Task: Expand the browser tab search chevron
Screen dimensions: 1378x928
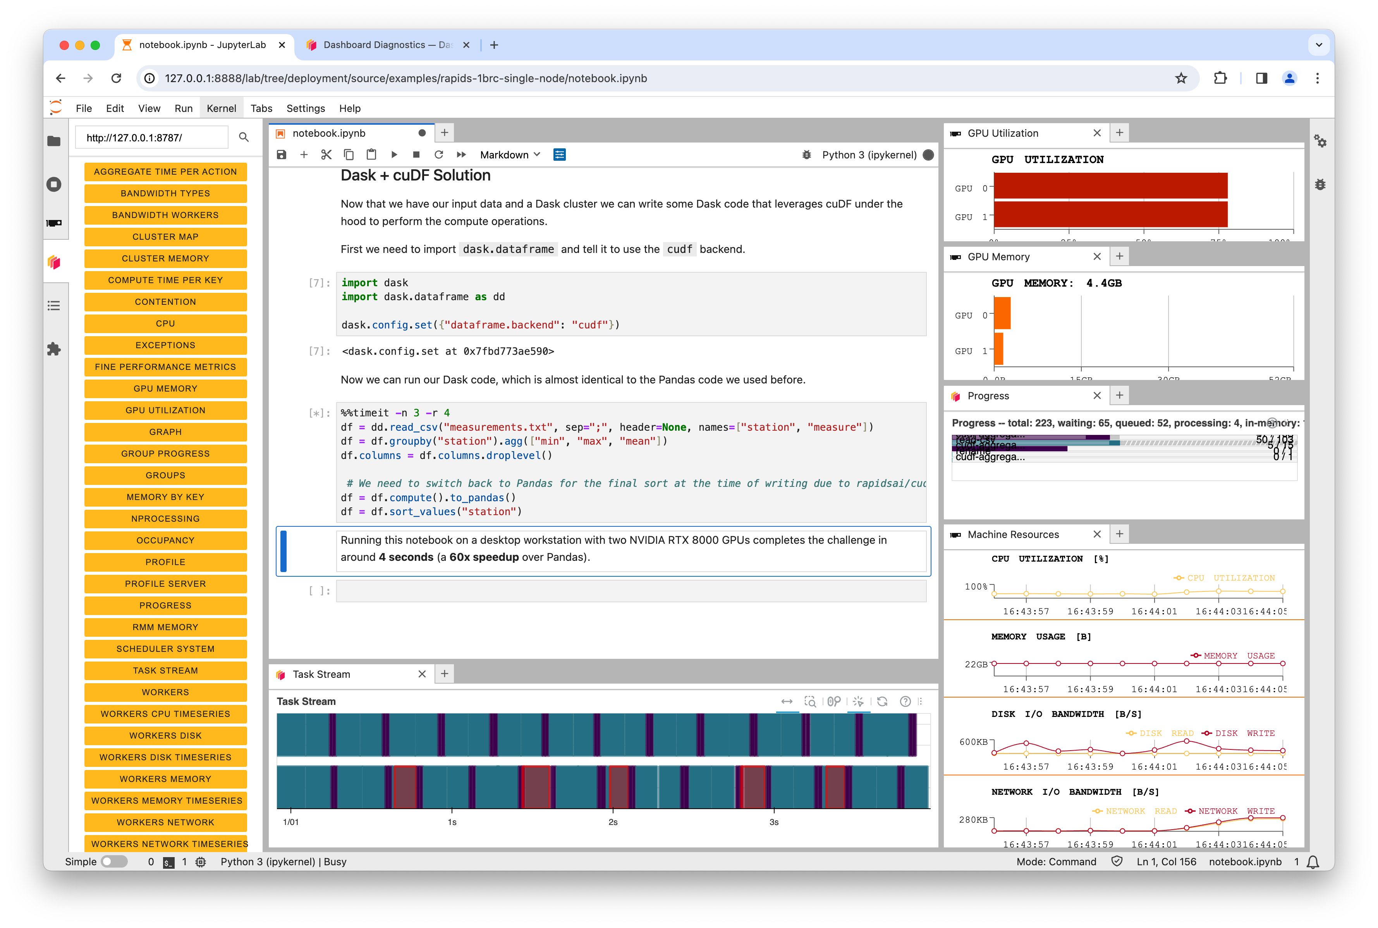Action: (1318, 45)
